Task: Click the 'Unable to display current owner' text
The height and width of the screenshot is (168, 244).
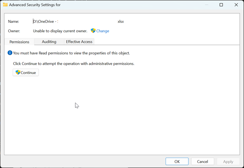Action: click(x=60, y=31)
